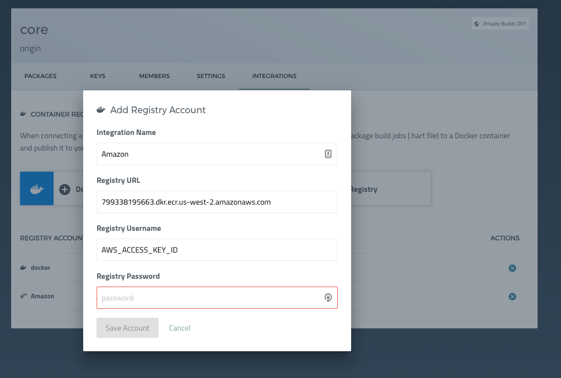Viewport: 561px width, 378px height.
Task: Click the whale icon beside Add Registry Account title
Action: 101,109
